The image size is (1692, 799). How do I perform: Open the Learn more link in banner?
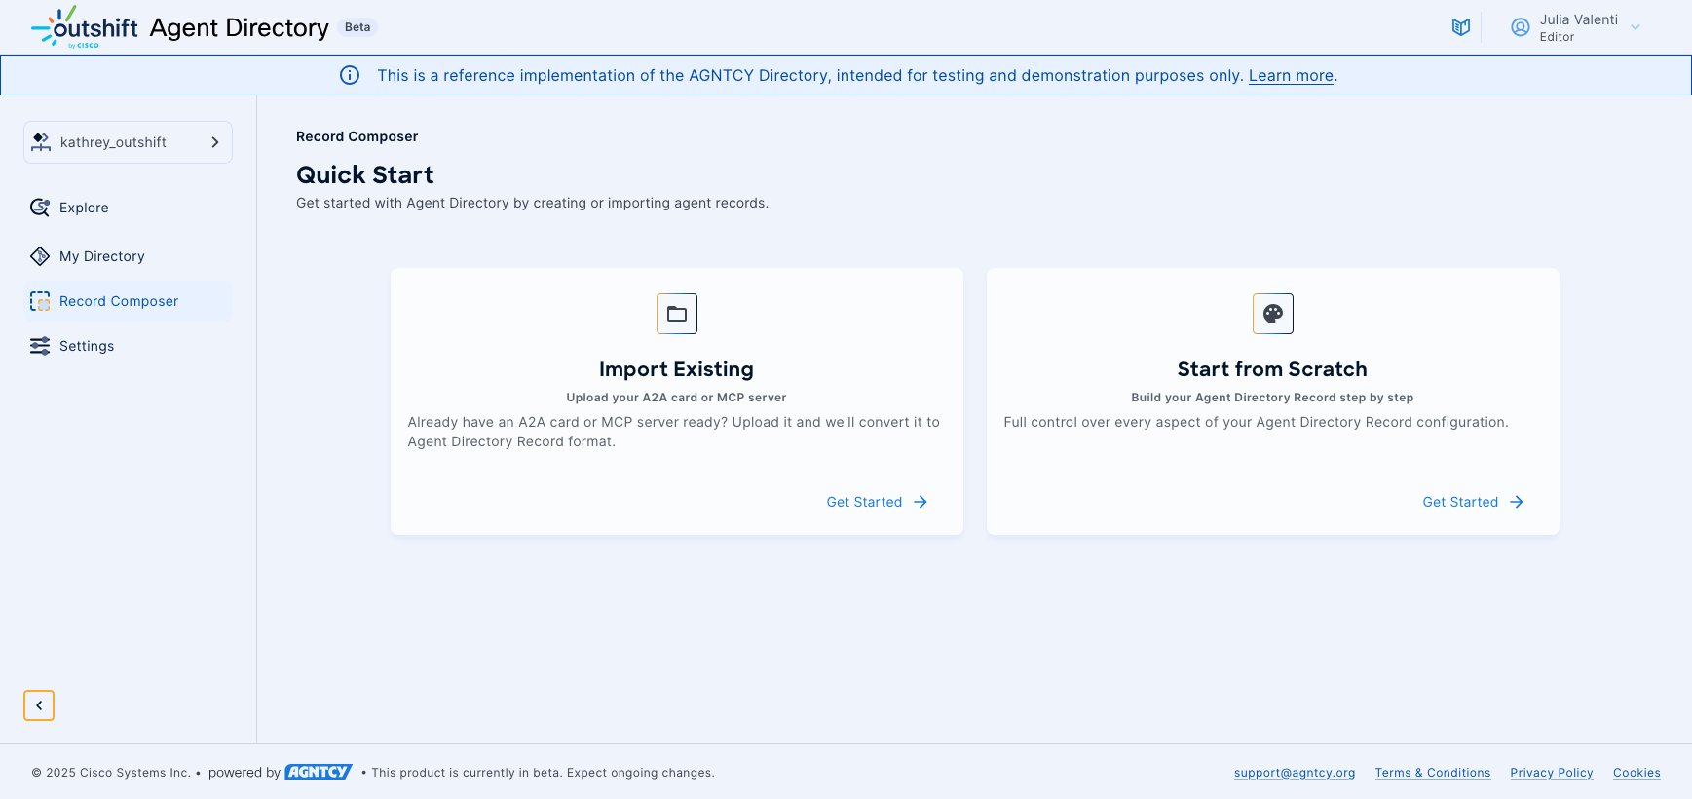1291,76
